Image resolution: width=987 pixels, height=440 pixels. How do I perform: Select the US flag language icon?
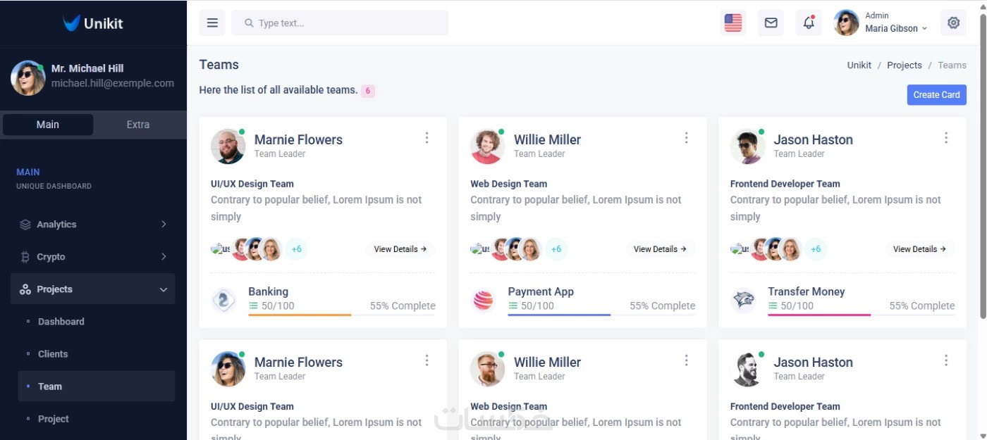click(733, 23)
